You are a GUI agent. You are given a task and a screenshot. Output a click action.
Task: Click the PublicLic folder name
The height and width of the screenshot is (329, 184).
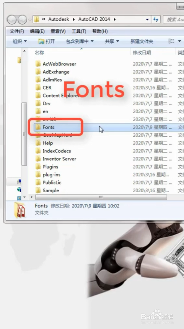pos(52,183)
